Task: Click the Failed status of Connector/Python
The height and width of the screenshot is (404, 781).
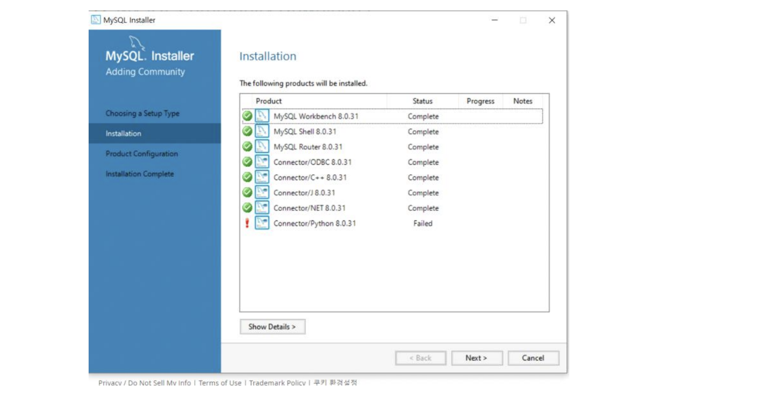Action: pyautogui.click(x=423, y=223)
